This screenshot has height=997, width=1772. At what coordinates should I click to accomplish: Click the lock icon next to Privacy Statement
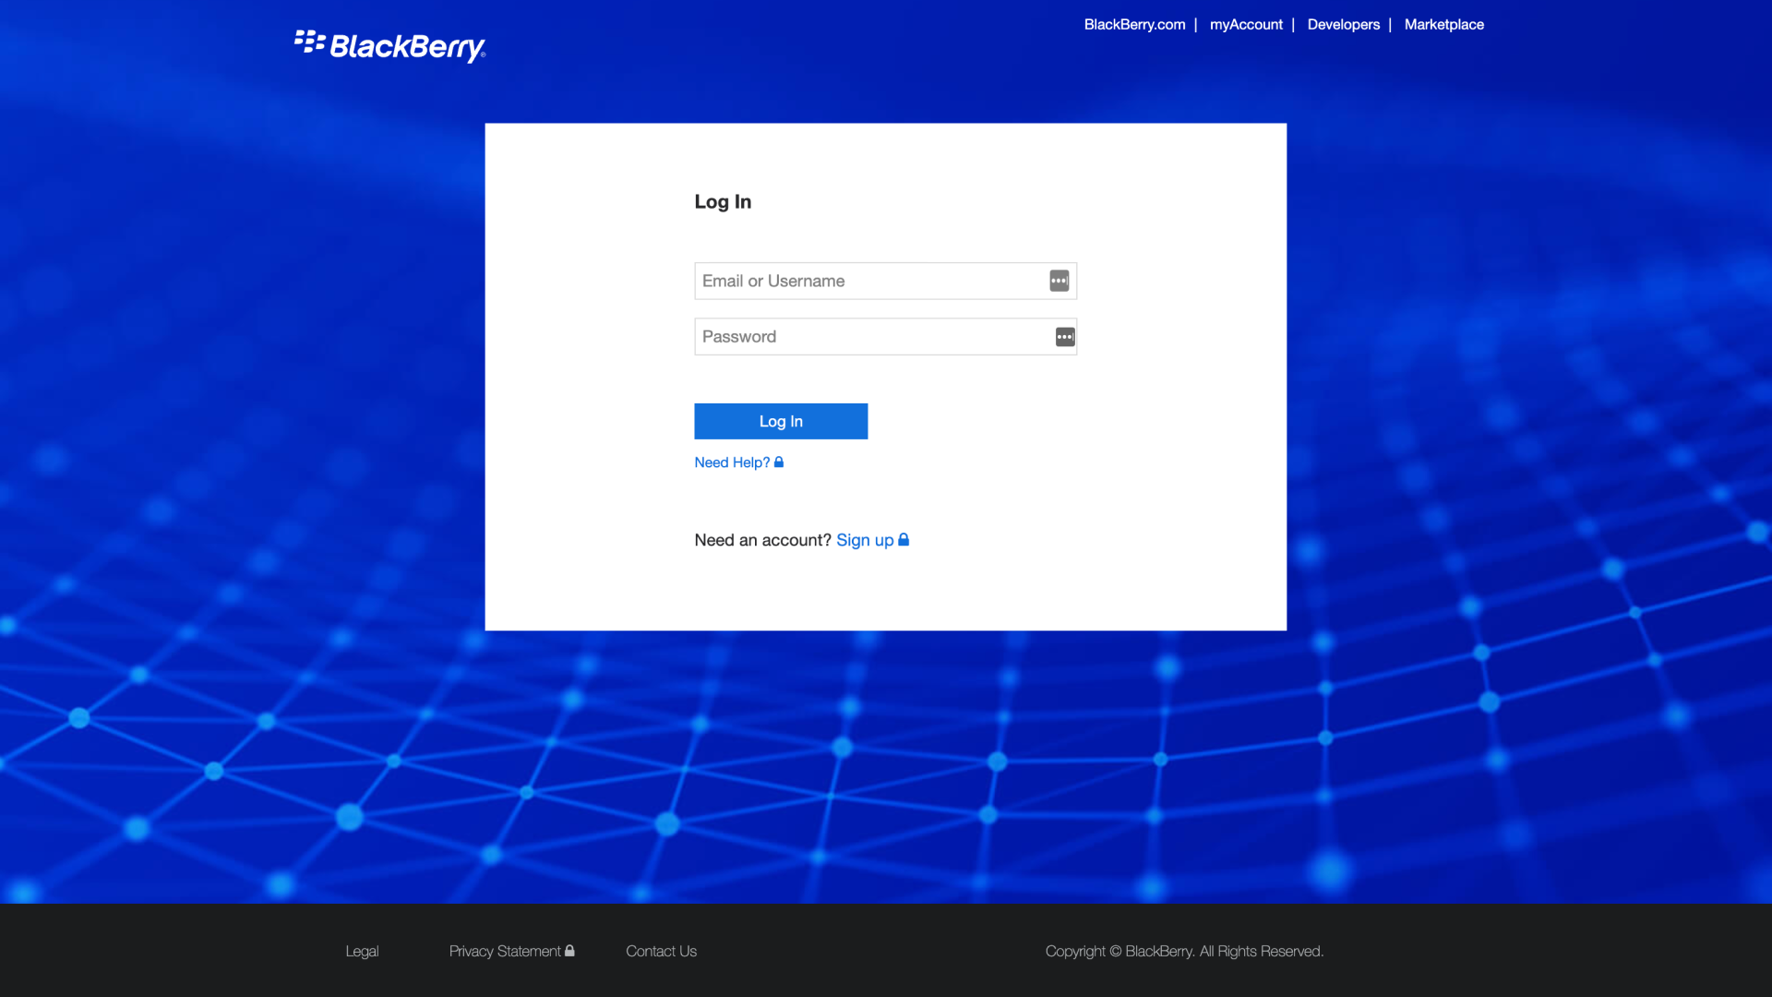pyautogui.click(x=570, y=950)
